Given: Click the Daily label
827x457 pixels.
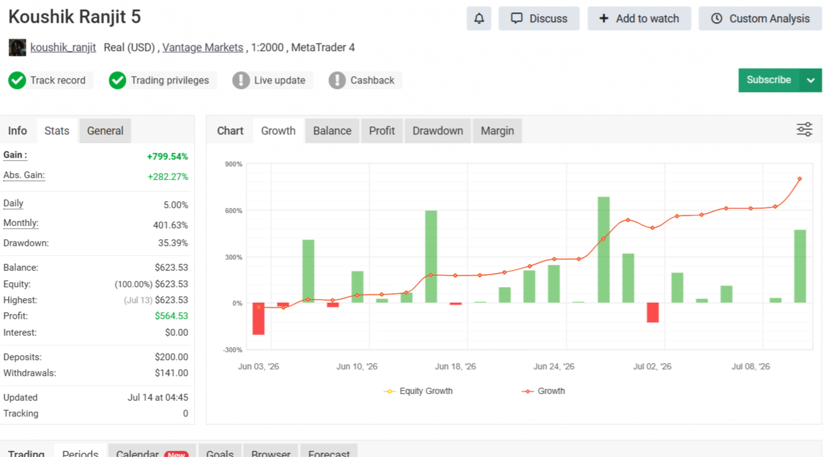Looking at the screenshot, I should 13,203.
